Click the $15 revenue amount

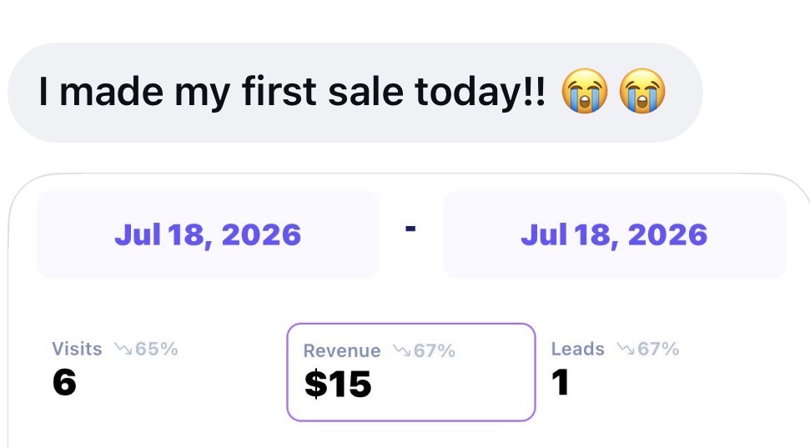click(x=338, y=384)
